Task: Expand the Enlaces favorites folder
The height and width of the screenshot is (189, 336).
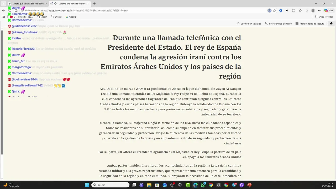Action: tap(56, 17)
